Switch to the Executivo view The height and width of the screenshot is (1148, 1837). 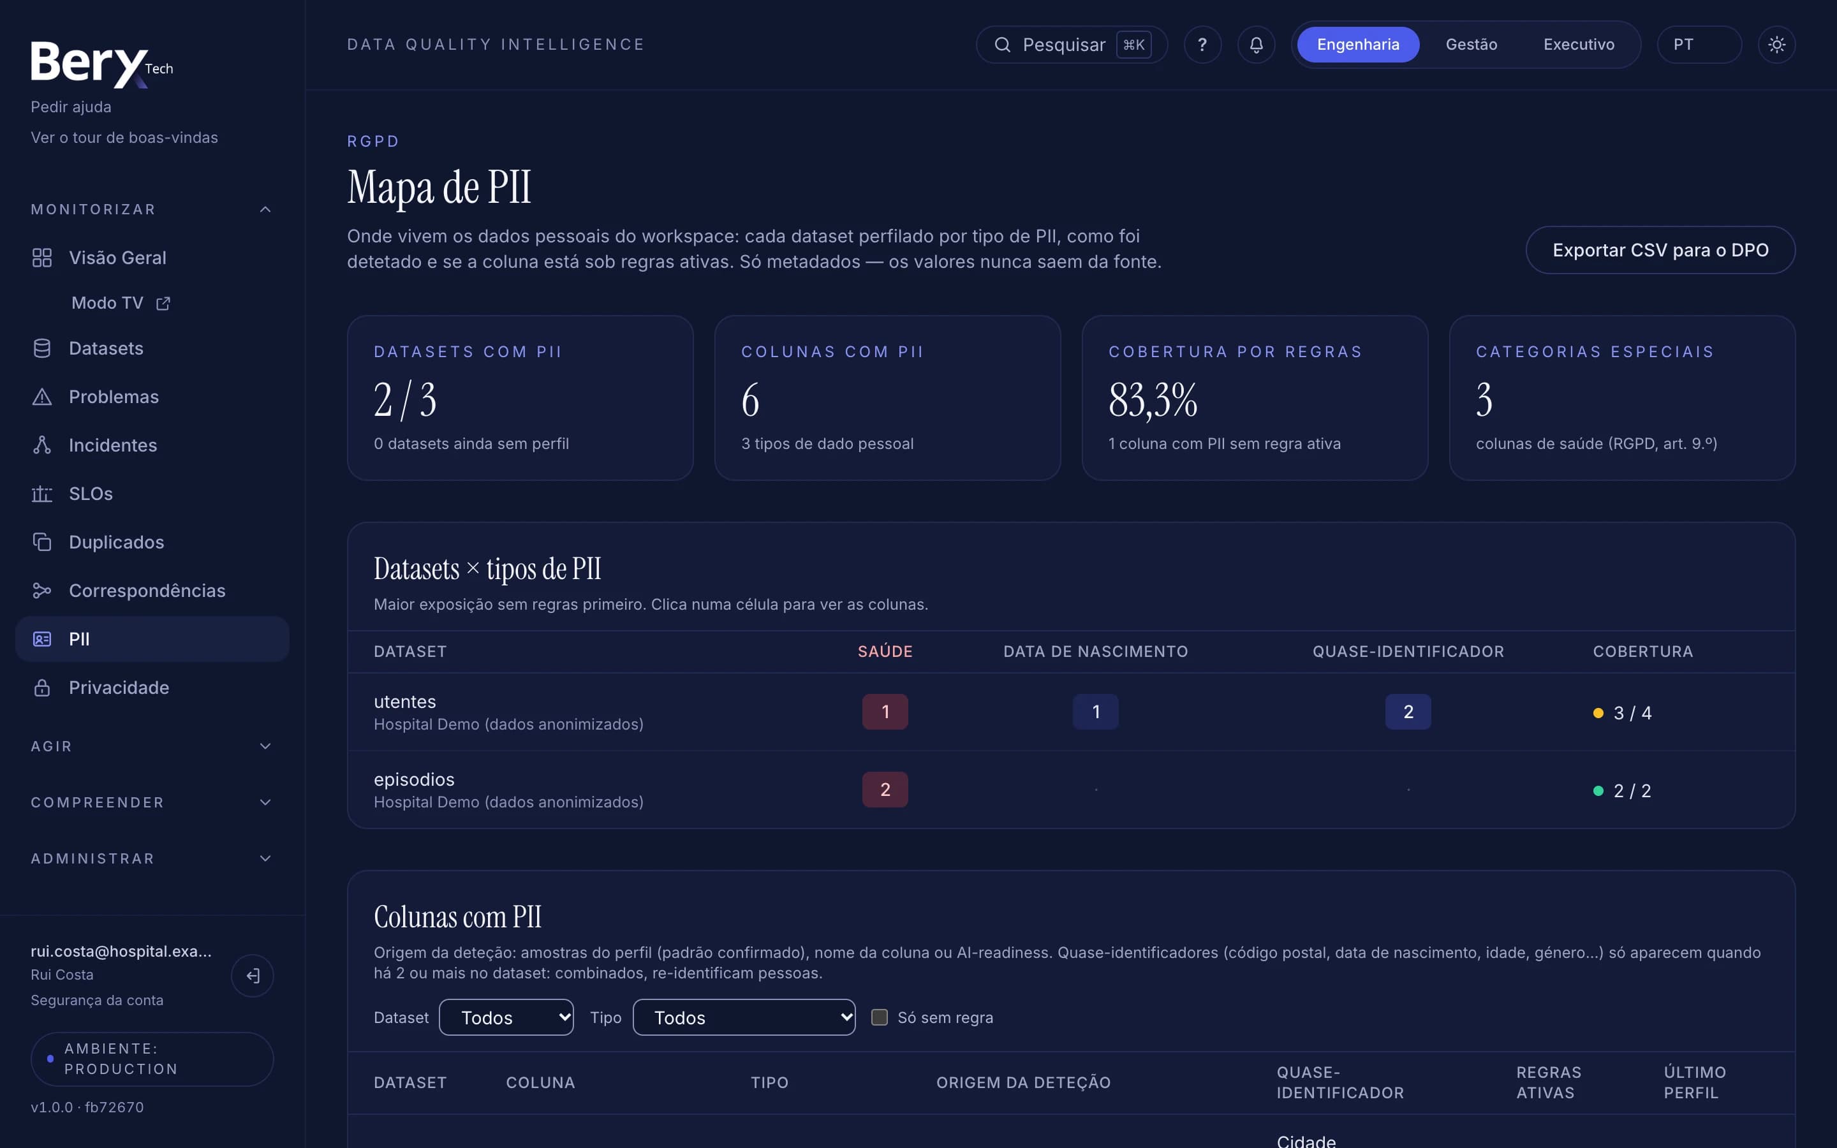pyautogui.click(x=1579, y=45)
